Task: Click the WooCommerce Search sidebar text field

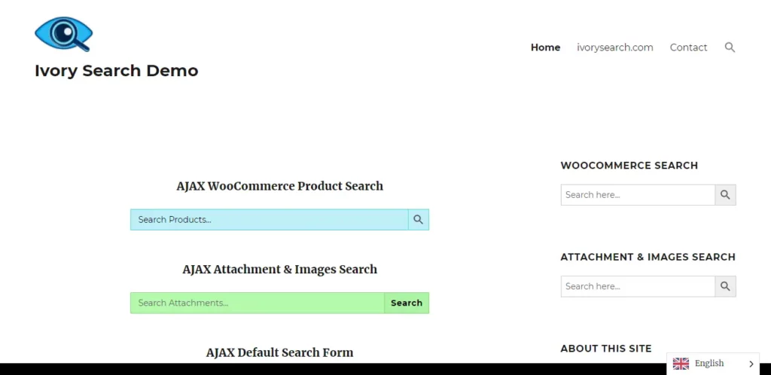Action: [638, 195]
